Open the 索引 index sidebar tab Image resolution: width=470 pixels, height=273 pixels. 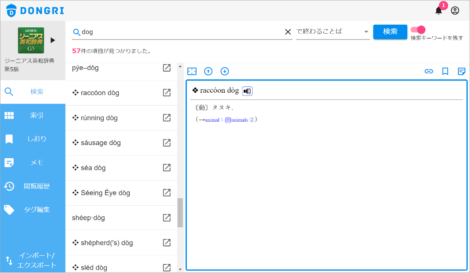33,115
